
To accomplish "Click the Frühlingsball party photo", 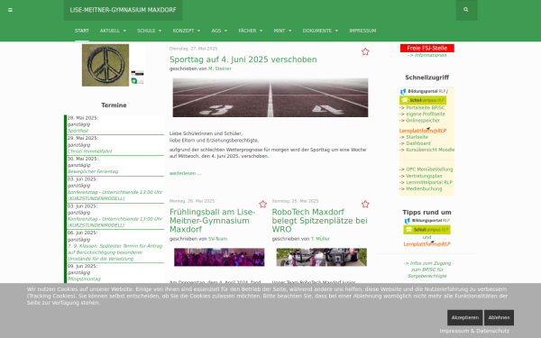I will pos(219,257).
